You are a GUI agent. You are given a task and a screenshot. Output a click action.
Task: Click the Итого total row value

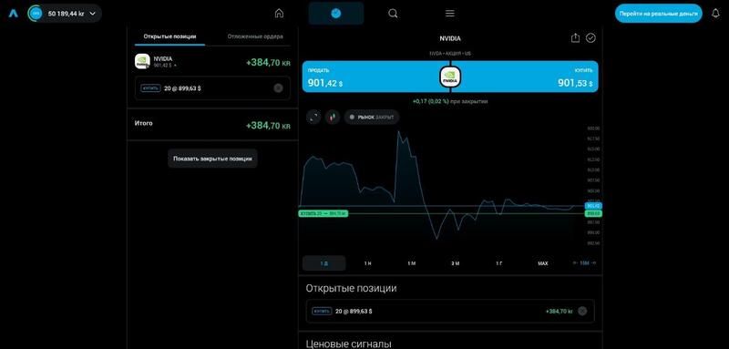[x=268, y=126]
